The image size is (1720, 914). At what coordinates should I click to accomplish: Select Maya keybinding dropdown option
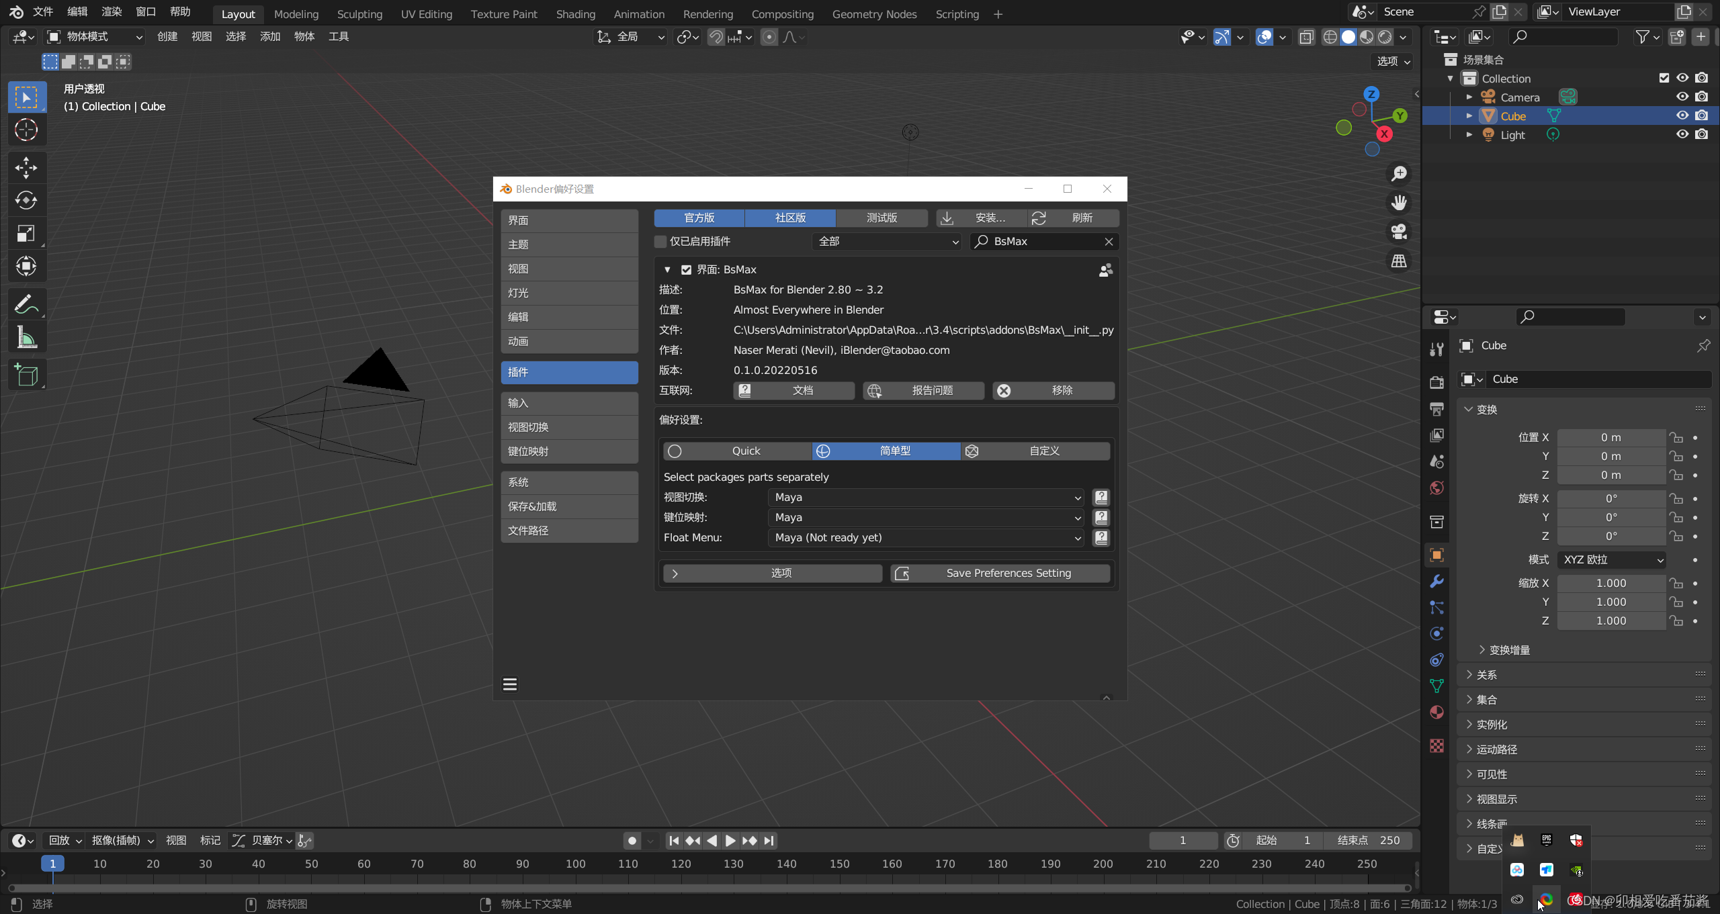coord(921,516)
